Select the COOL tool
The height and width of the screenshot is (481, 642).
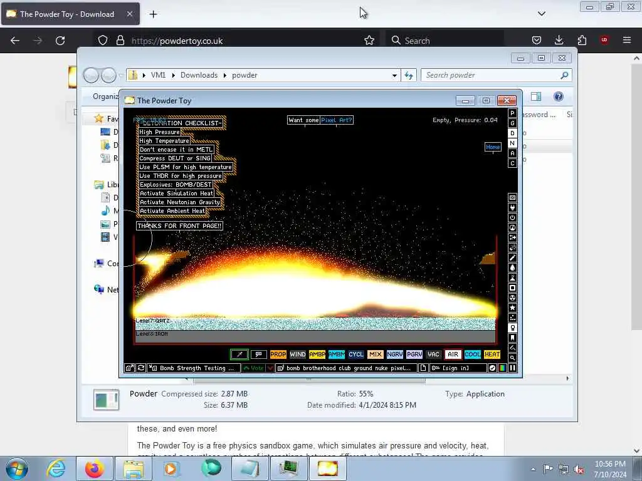(473, 354)
